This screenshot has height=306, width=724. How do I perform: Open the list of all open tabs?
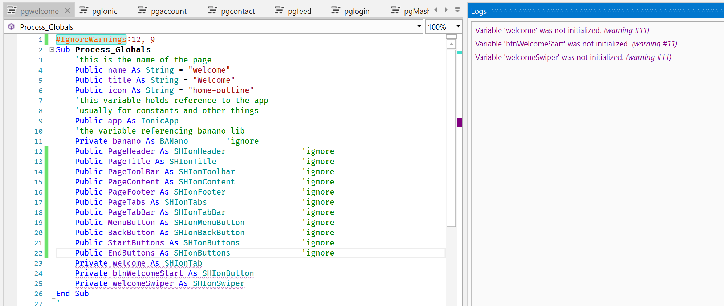click(x=457, y=10)
